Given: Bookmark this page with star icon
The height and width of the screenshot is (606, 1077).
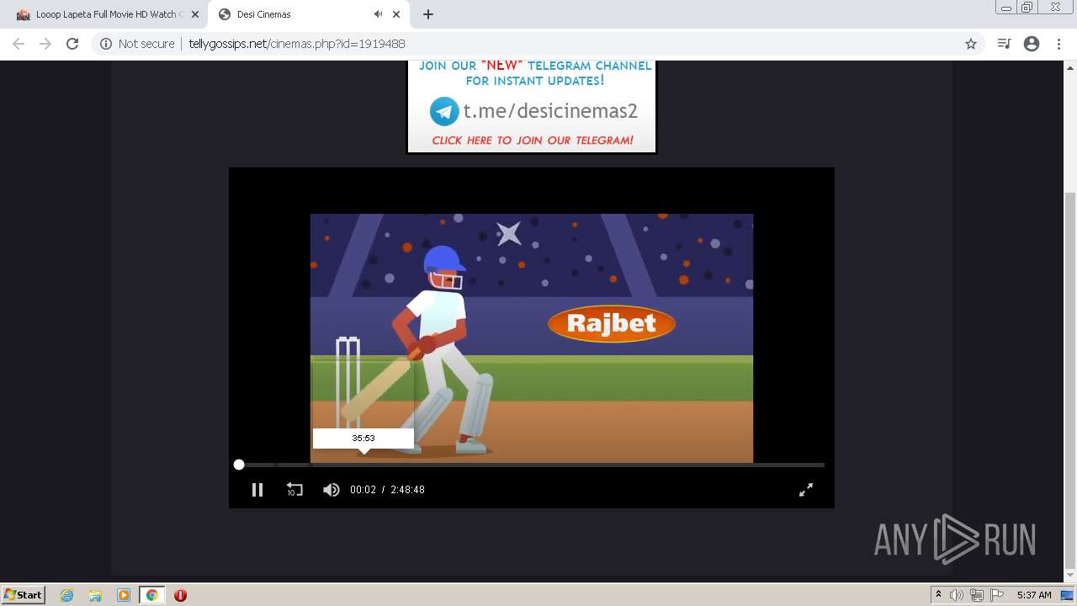Looking at the screenshot, I should click(971, 44).
